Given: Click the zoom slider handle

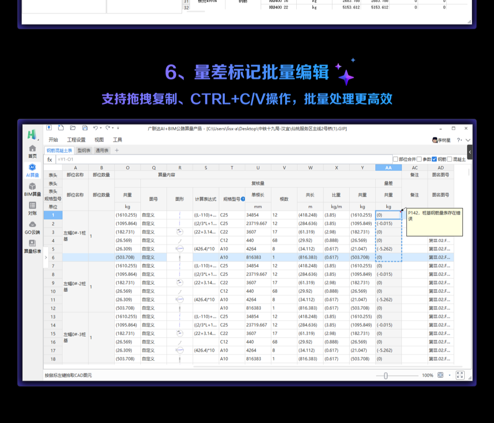Looking at the screenshot, I should tap(386, 375).
